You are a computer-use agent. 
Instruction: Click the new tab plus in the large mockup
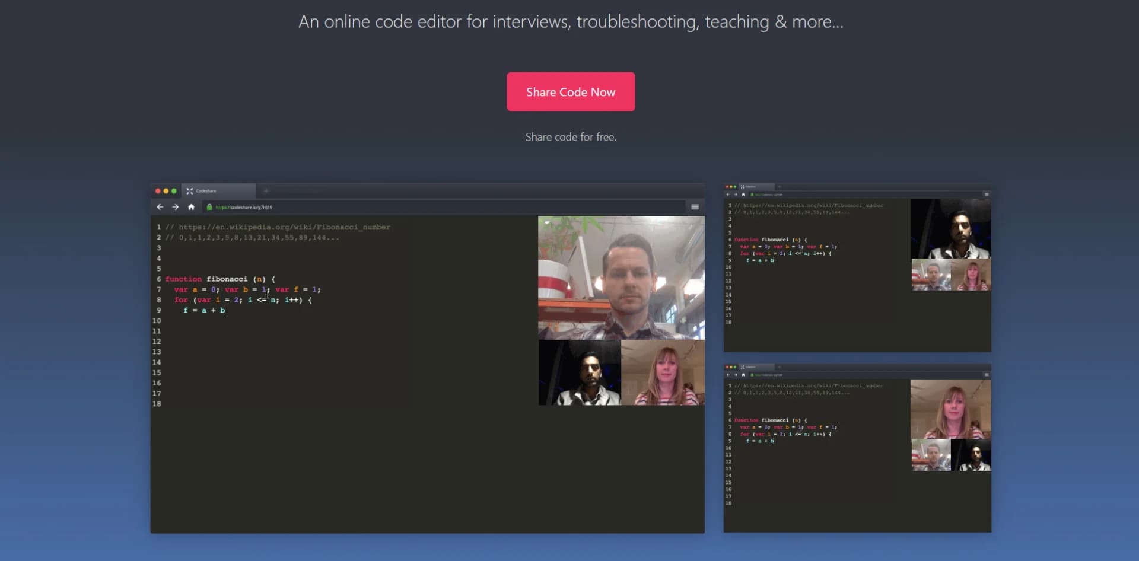coord(266,191)
